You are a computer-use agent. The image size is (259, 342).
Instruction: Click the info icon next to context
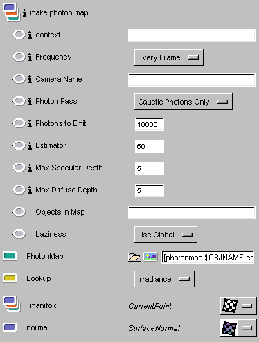(30, 35)
